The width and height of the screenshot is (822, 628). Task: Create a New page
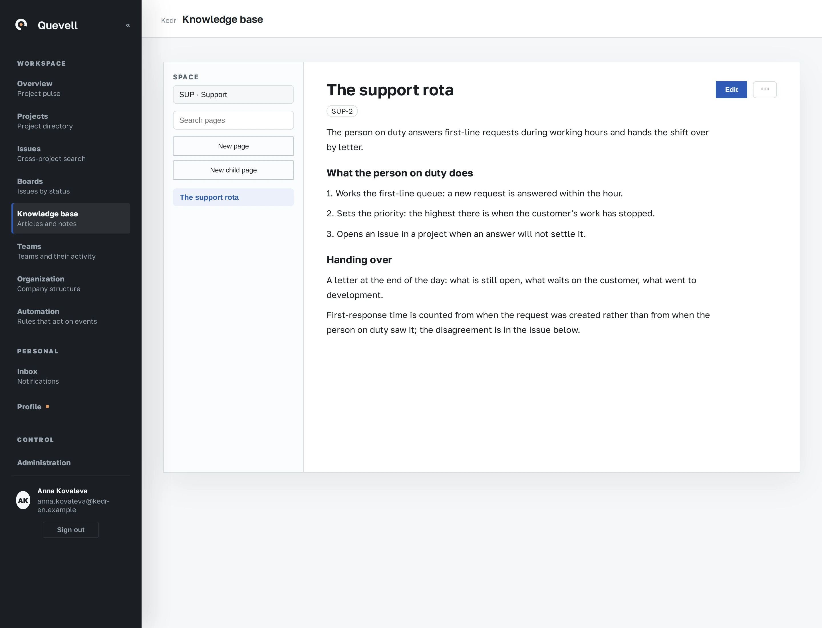(x=233, y=146)
